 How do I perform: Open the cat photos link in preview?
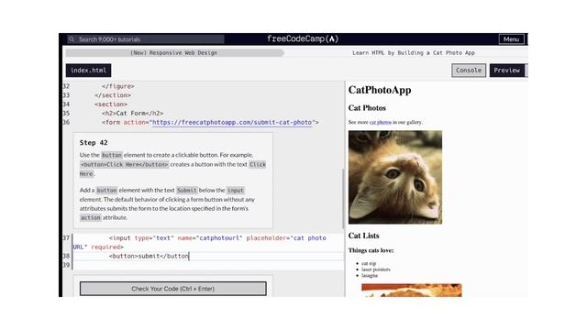pos(381,122)
